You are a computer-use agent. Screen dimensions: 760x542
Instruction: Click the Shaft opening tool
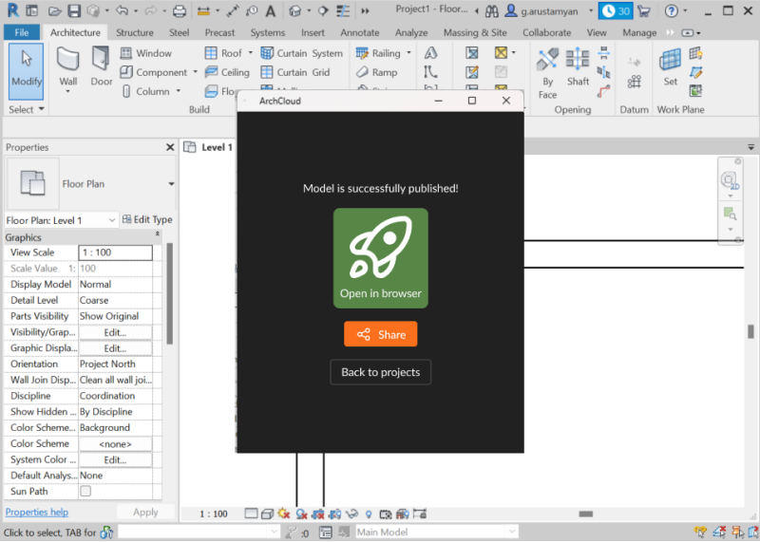[578, 66]
